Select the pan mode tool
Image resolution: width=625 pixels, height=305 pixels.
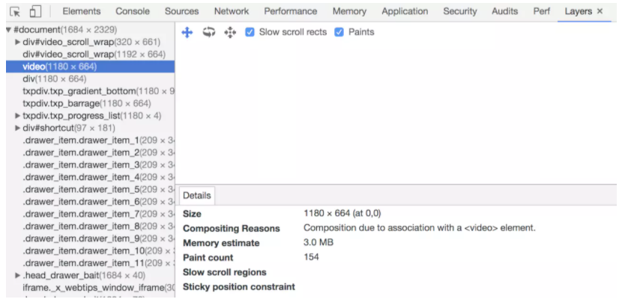pyautogui.click(x=187, y=32)
